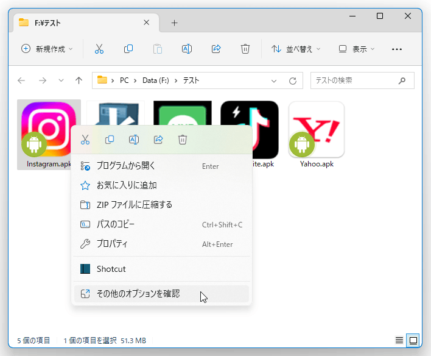Screen dimensions: 431x356
Task: Open the toolbar three-dots more menu
Action: (x=397, y=49)
